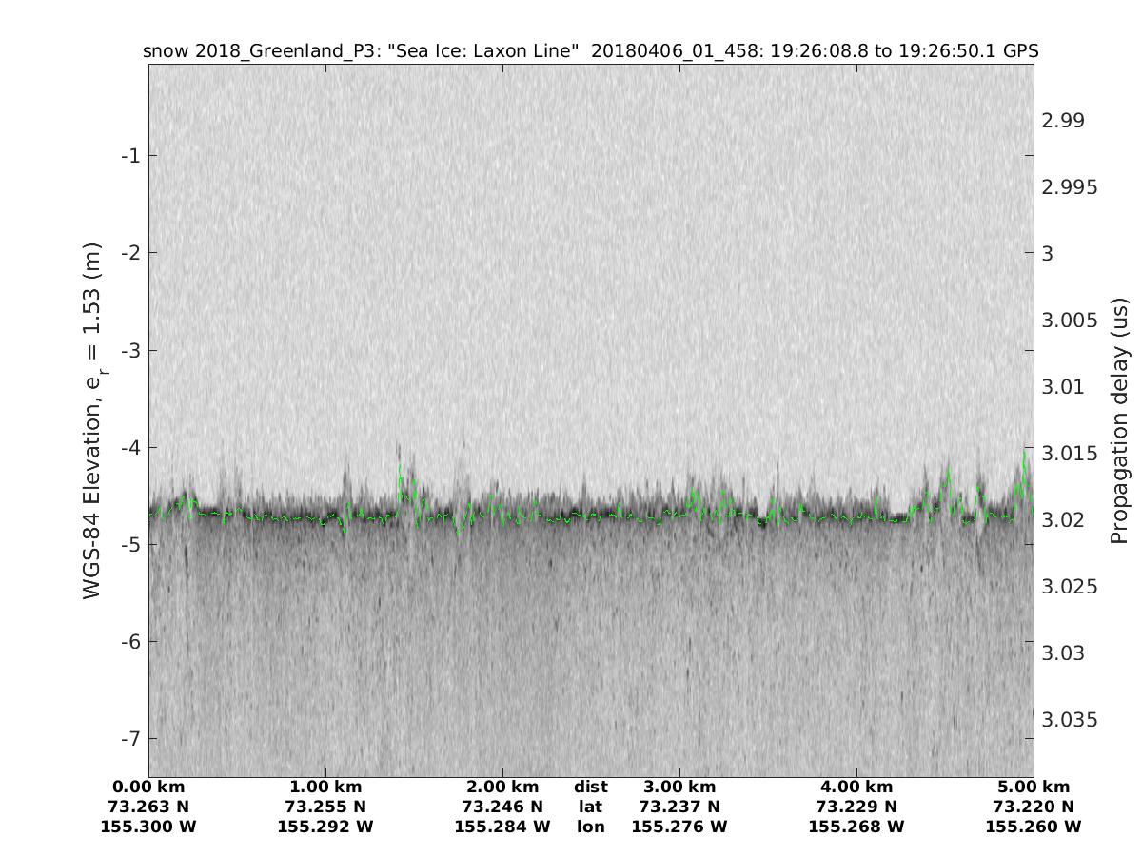The image size is (1142, 856).
Task: Click the 3.02 propagation delay tick label
Action: pyautogui.click(x=1063, y=519)
